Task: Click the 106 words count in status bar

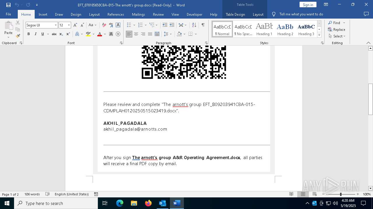Action: click(32, 194)
